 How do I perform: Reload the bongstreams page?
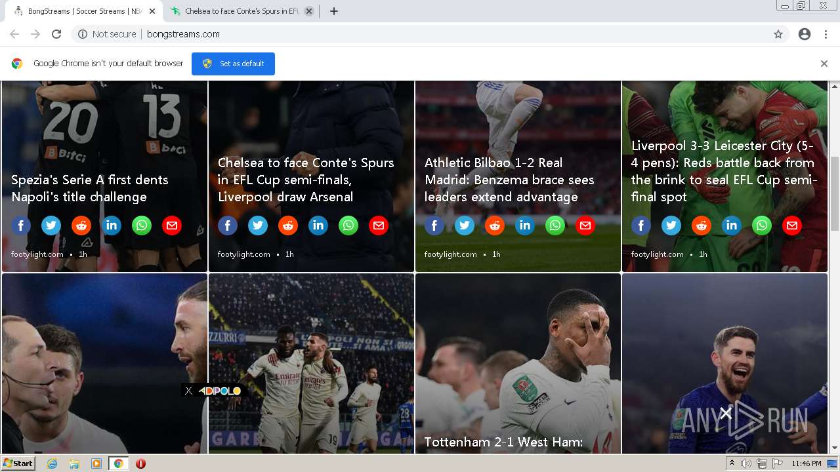[x=56, y=34]
